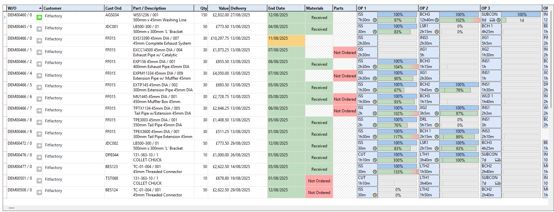Select the row indicator for DEM00460 / 0
Image resolution: width=554 pixels, height=212 pixels.
[5, 17]
